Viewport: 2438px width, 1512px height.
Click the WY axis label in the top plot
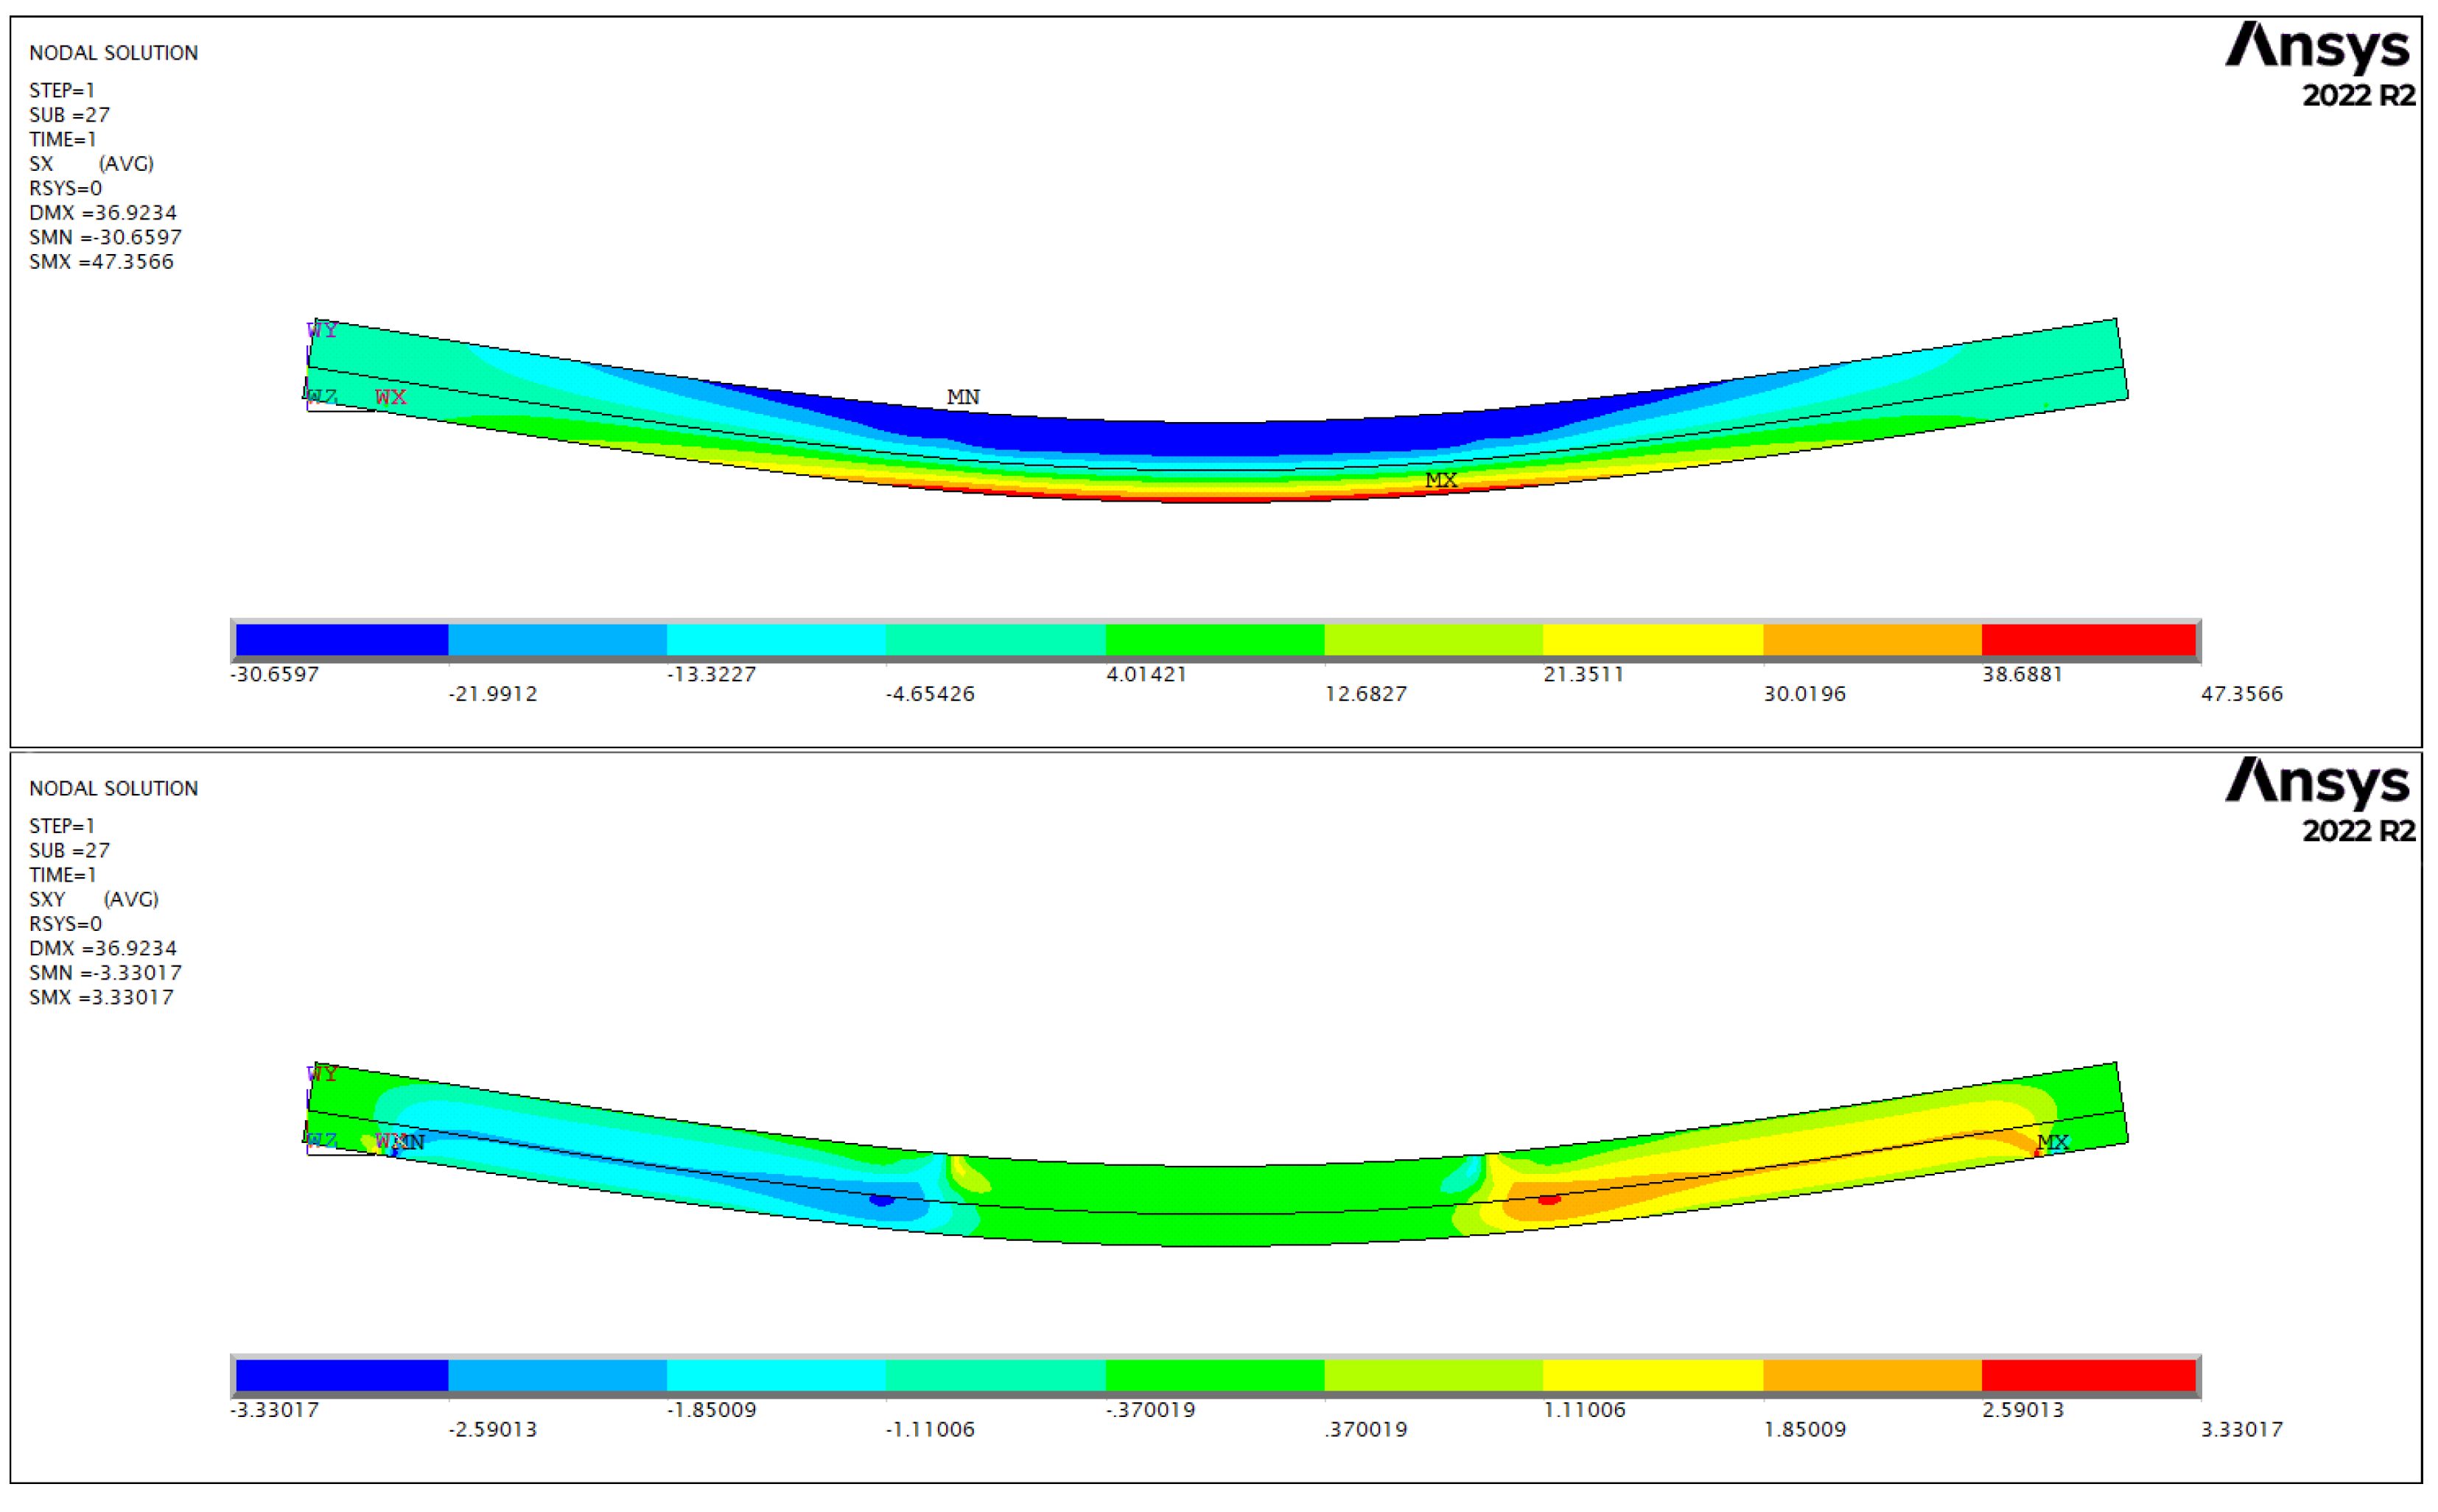coord(322,330)
